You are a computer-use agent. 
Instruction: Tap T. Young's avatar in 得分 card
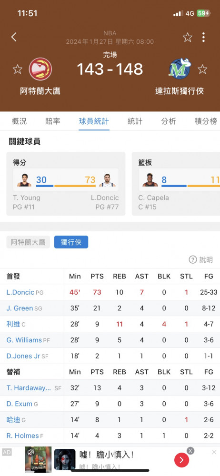pyautogui.click(x=24, y=180)
